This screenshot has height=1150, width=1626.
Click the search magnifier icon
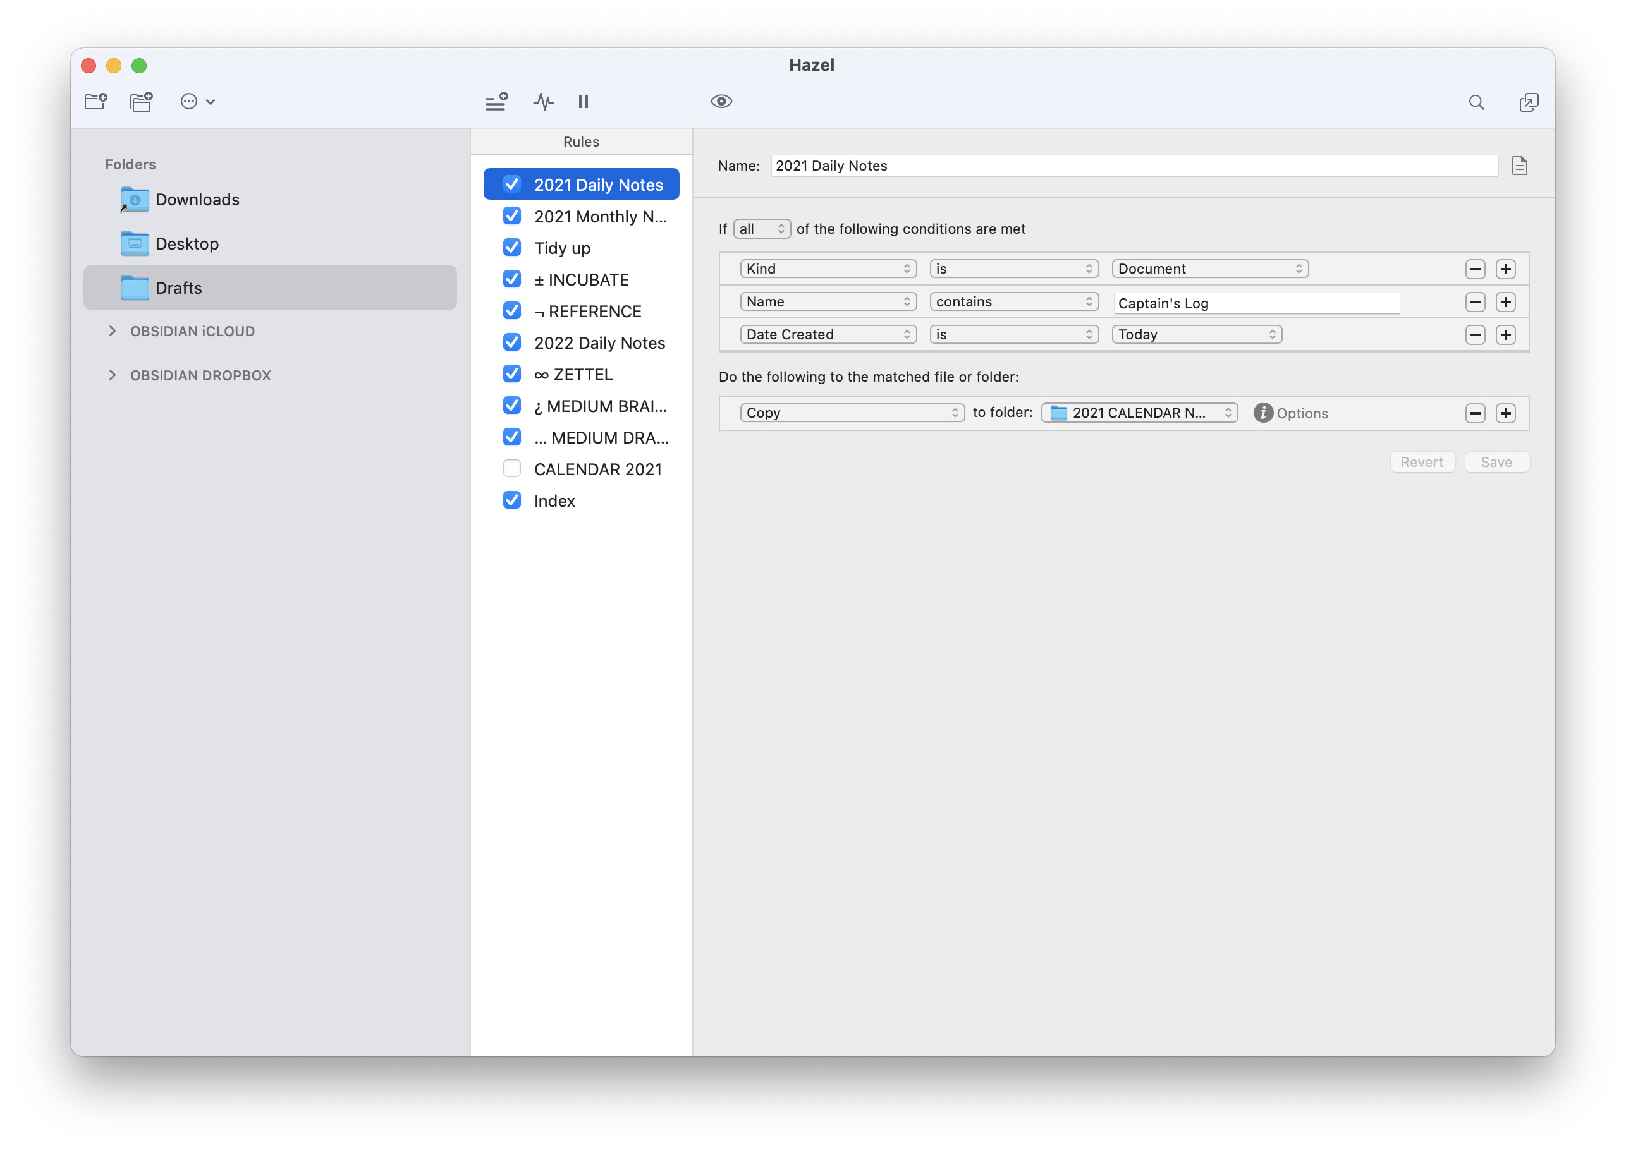tap(1476, 102)
